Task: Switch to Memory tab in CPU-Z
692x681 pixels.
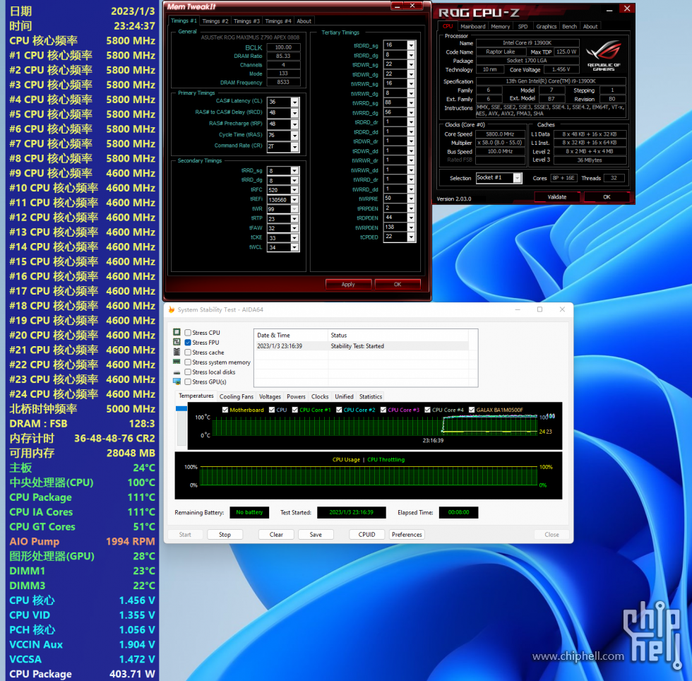Action: (501, 27)
